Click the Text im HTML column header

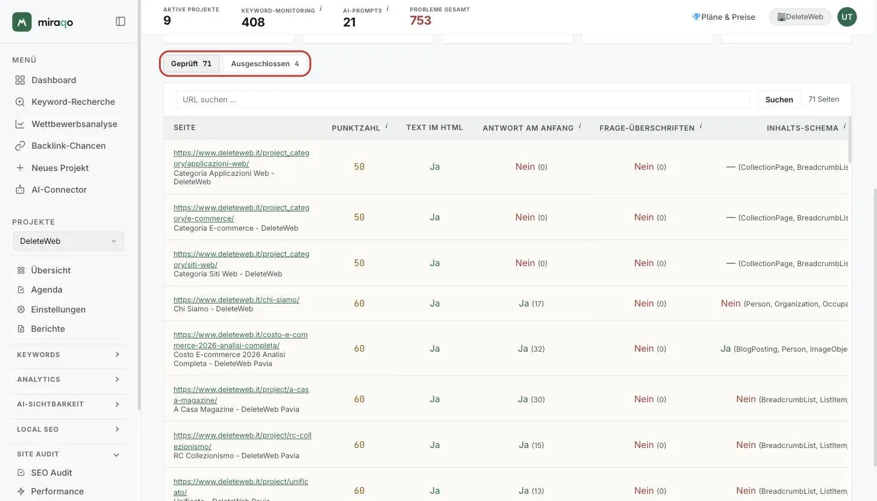pyautogui.click(x=434, y=128)
